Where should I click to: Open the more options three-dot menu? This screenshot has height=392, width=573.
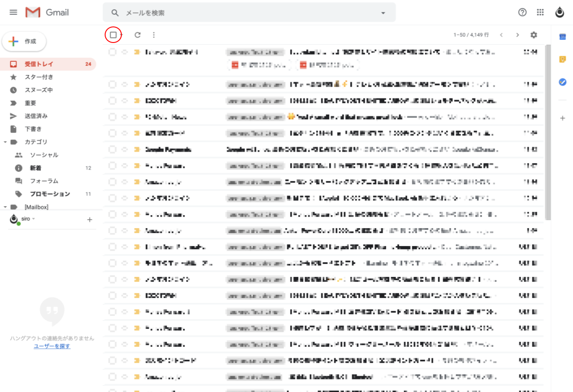click(154, 35)
